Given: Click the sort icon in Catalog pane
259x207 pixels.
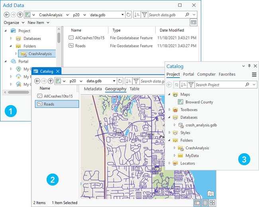Looking at the screenshot, I should click(184, 85).
